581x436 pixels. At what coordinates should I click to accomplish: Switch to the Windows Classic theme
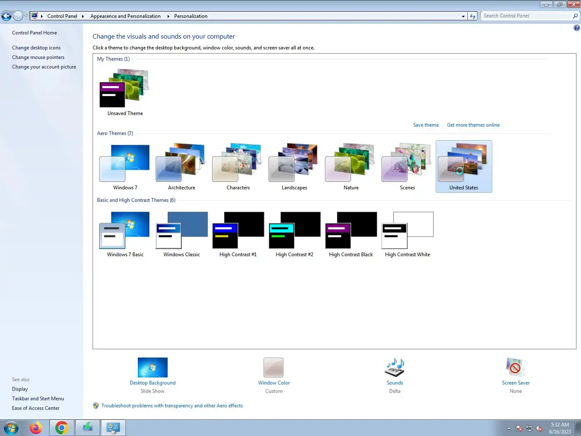tap(181, 234)
